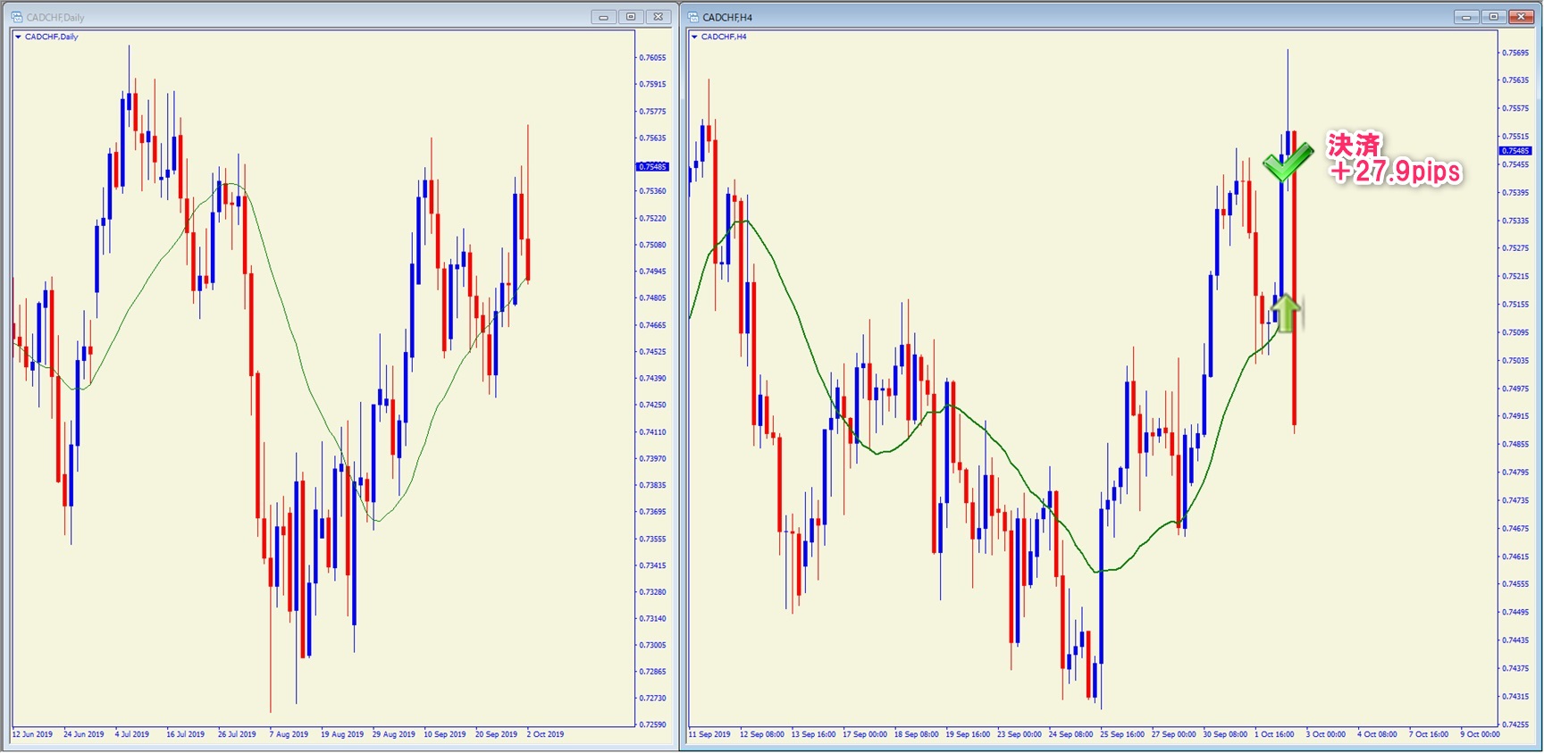1544x753 pixels.
Task: Click price 0.75515 on H4 chart scale
Action: click(x=1515, y=137)
